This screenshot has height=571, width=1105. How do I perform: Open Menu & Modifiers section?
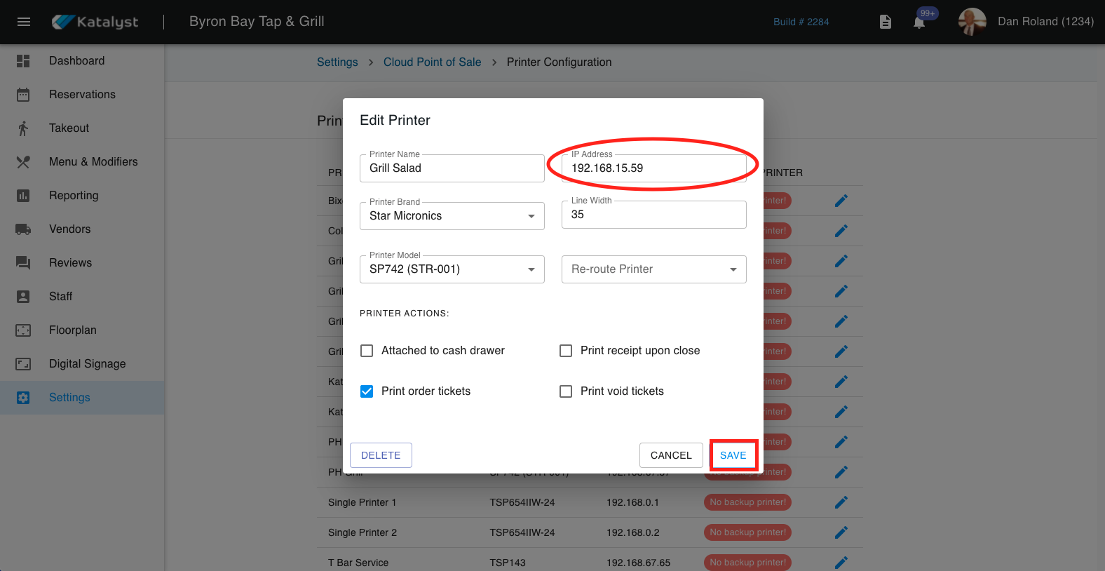[x=93, y=162]
